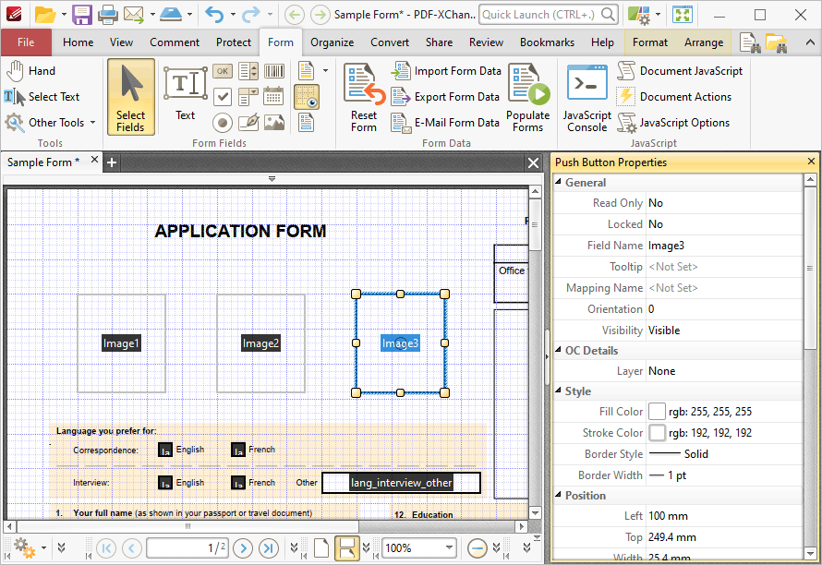Click the Image1 button field
The height and width of the screenshot is (565, 822).
point(121,343)
